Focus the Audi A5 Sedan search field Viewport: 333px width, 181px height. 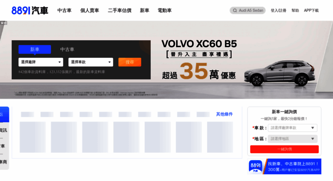click(248, 10)
